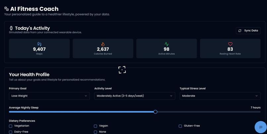Click the flame icon above Calories Burned

pos(103,44)
